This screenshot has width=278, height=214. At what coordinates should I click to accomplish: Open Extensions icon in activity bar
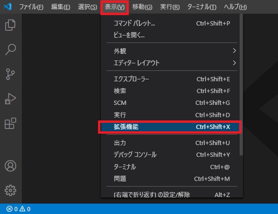point(10,123)
